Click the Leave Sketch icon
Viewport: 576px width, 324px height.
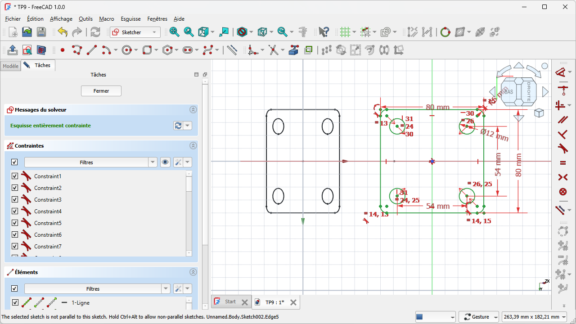tap(13, 50)
